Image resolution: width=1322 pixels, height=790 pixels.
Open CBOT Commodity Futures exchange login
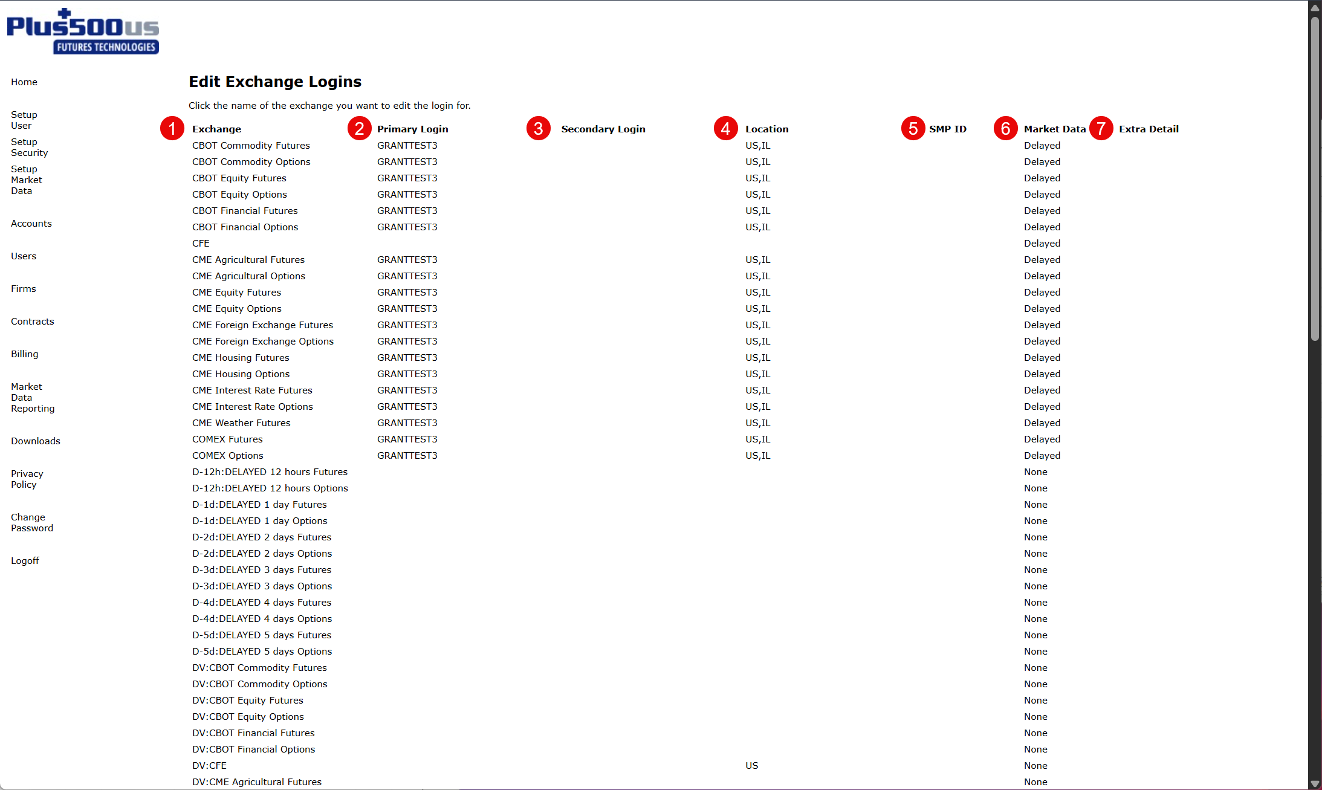(x=251, y=146)
